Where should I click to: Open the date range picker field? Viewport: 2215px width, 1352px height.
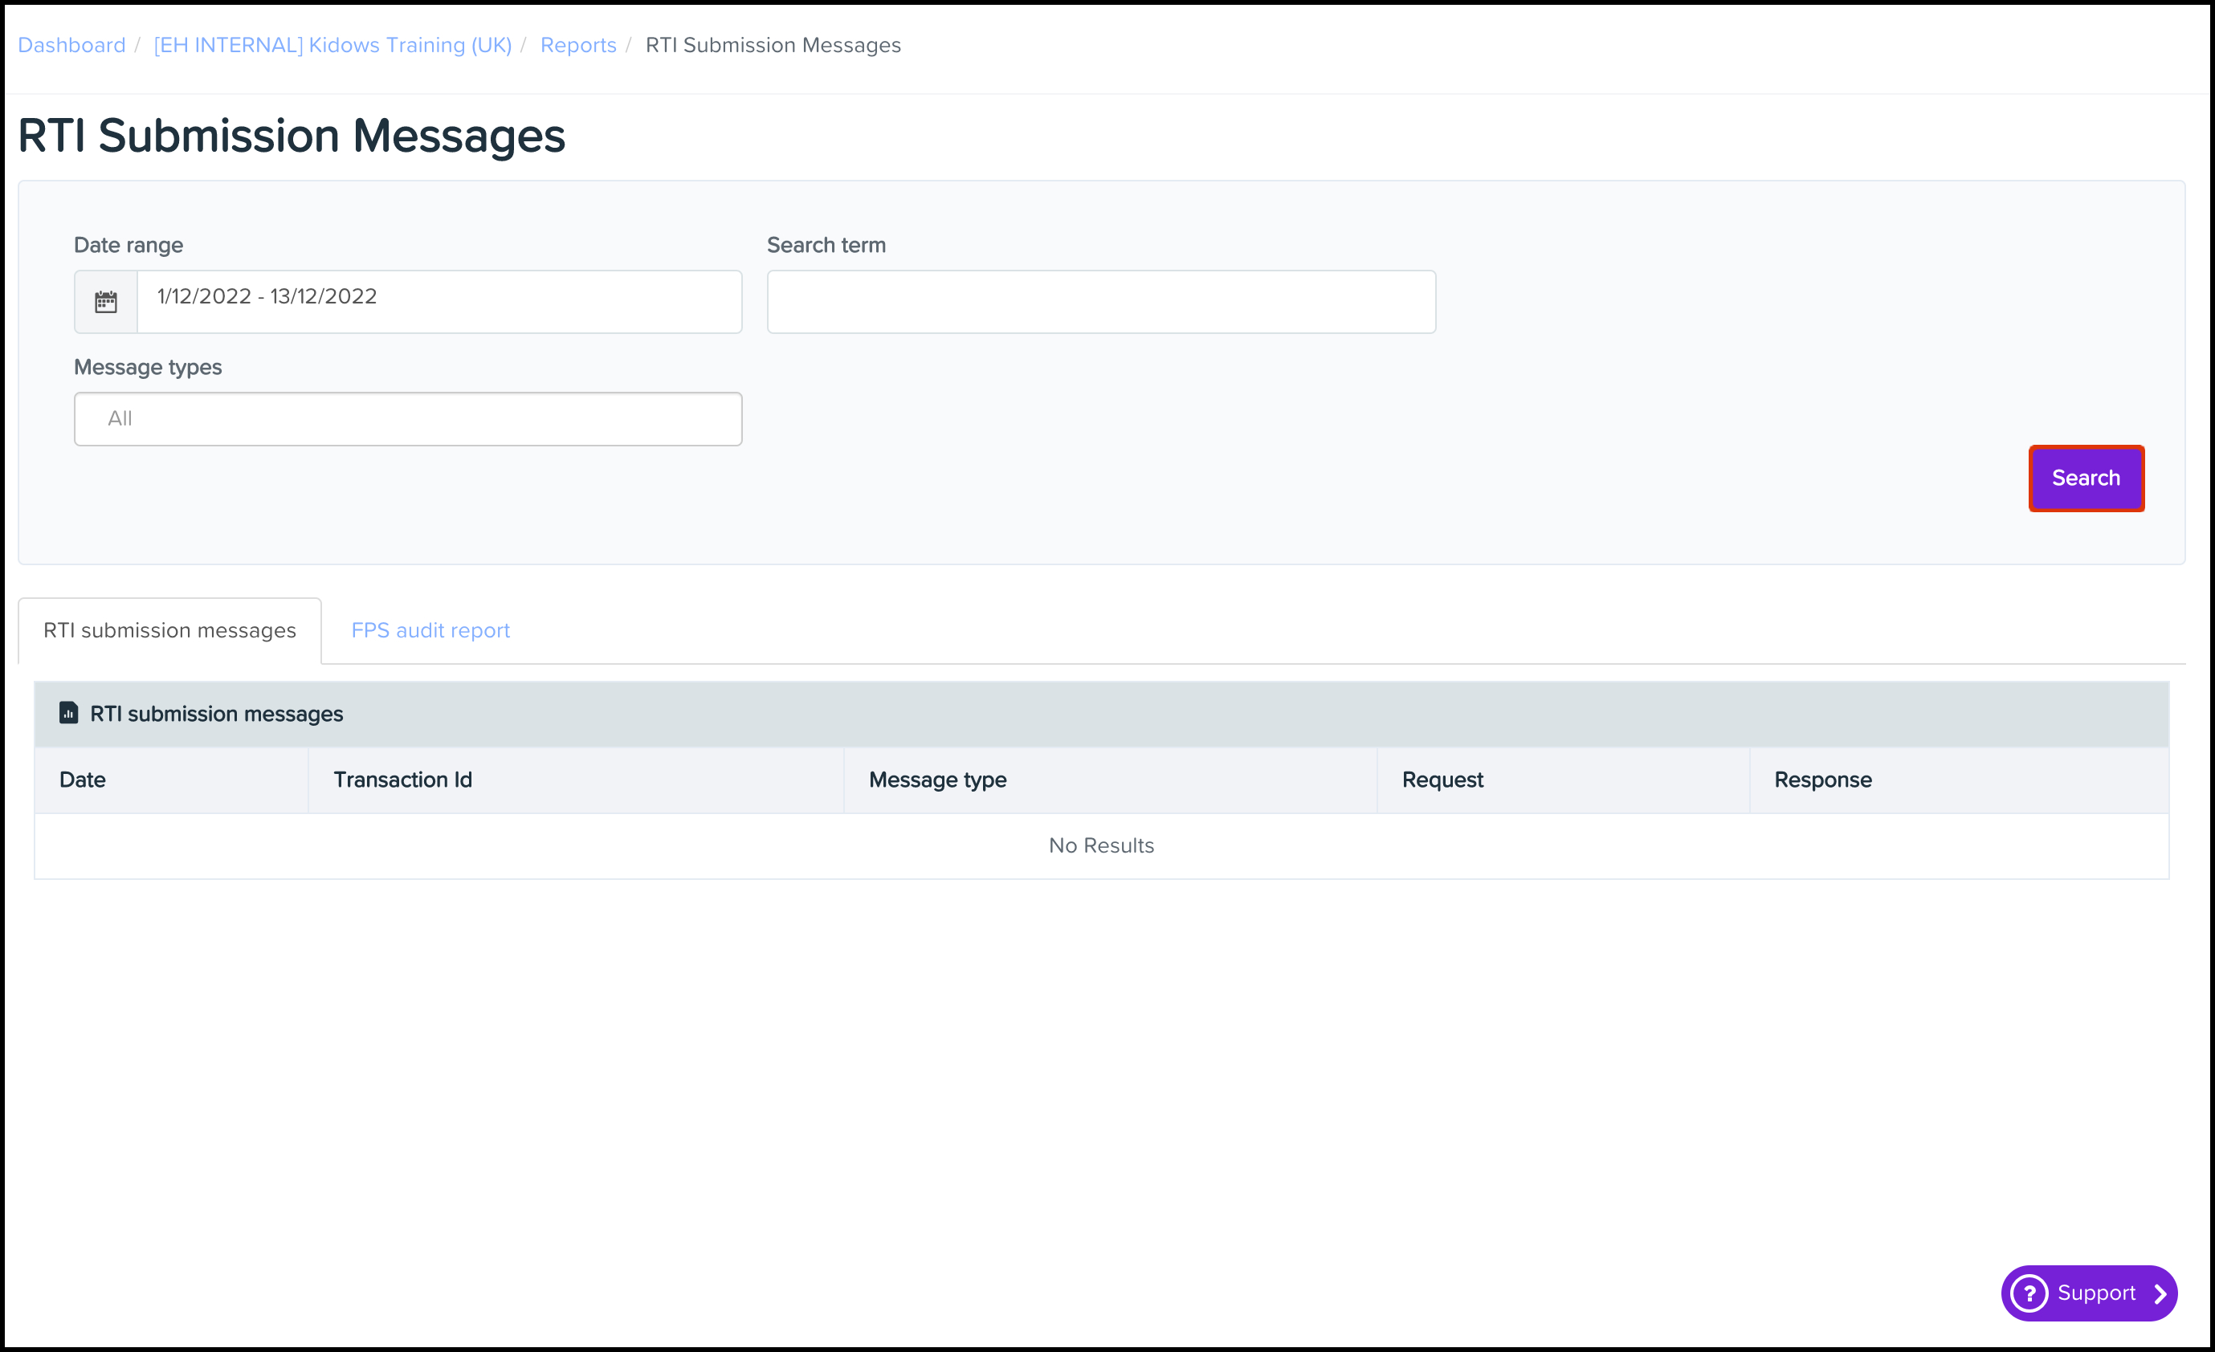(439, 302)
